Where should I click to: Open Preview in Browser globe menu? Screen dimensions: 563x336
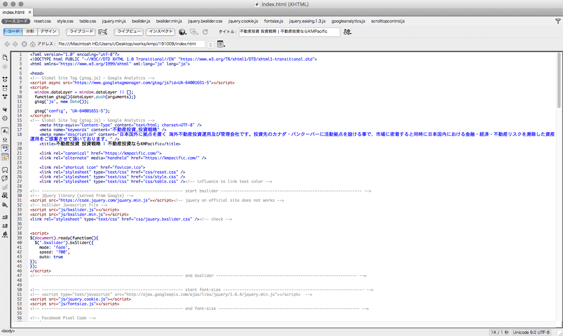pos(182,32)
